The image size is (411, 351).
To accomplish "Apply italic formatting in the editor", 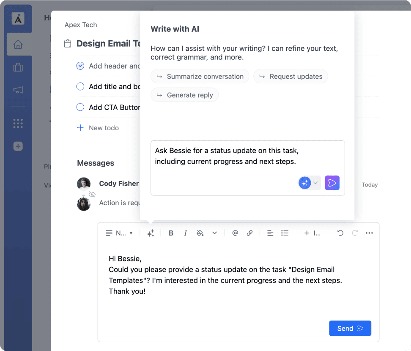I will (x=185, y=233).
